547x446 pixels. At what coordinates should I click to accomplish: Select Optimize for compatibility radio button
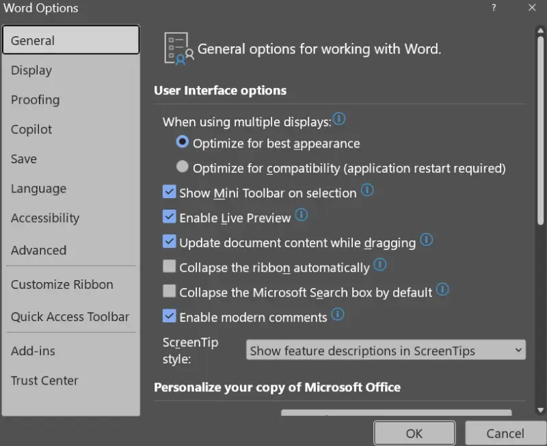click(x=183, y=167)
